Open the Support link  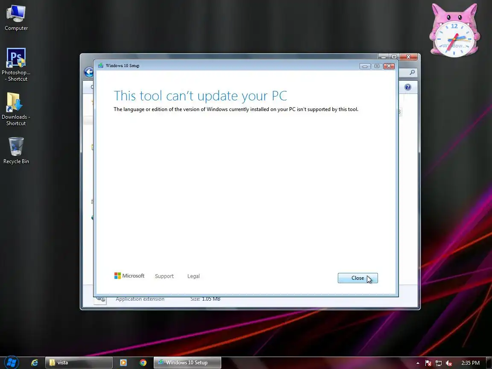click(164, 276)
